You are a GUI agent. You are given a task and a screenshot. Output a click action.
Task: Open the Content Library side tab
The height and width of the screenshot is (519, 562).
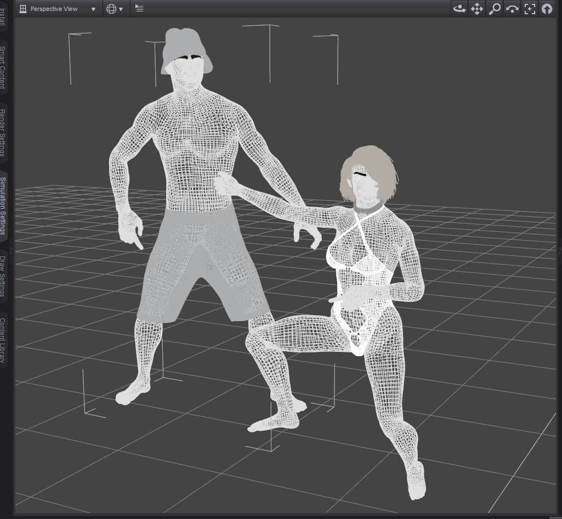[x=3, y=340]
